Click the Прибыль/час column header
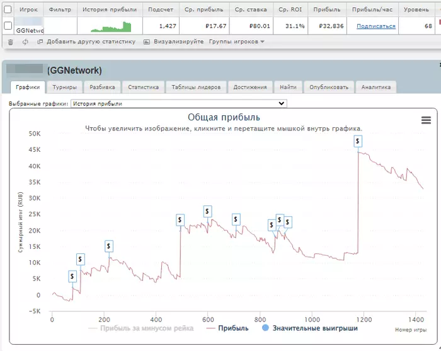The height and width of the screenshot is (351, 441). coord(372,9)
